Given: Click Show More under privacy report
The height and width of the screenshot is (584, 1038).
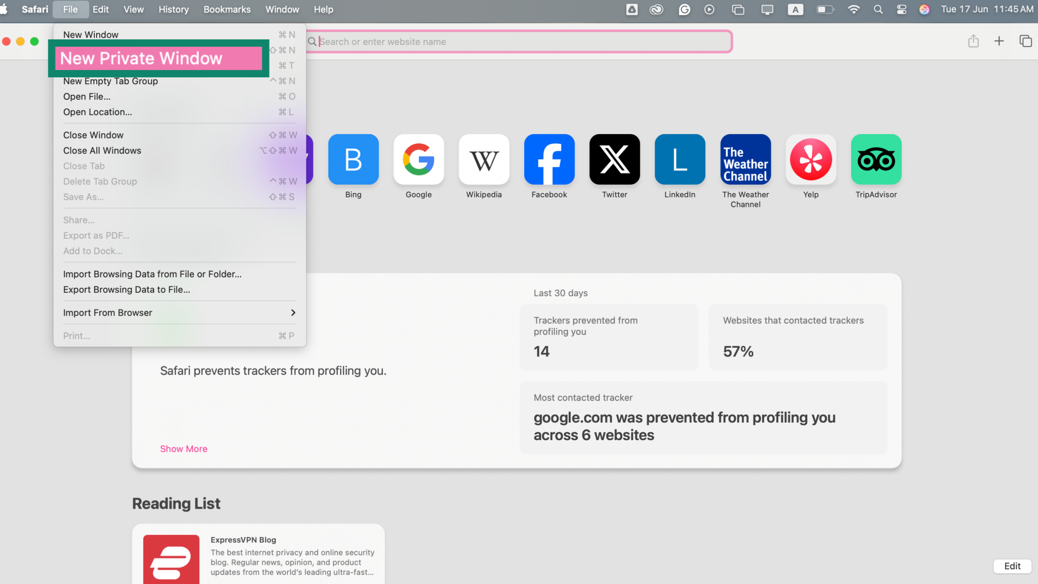Looking at the screenshot, I should (184, 449).
